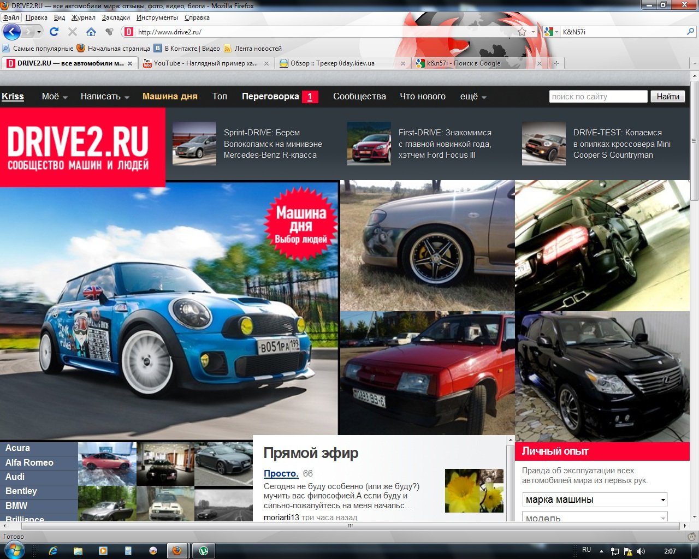Select 'Bentley' in the brand list
This screenshot has width=699, height=559.
pos(39,491)
